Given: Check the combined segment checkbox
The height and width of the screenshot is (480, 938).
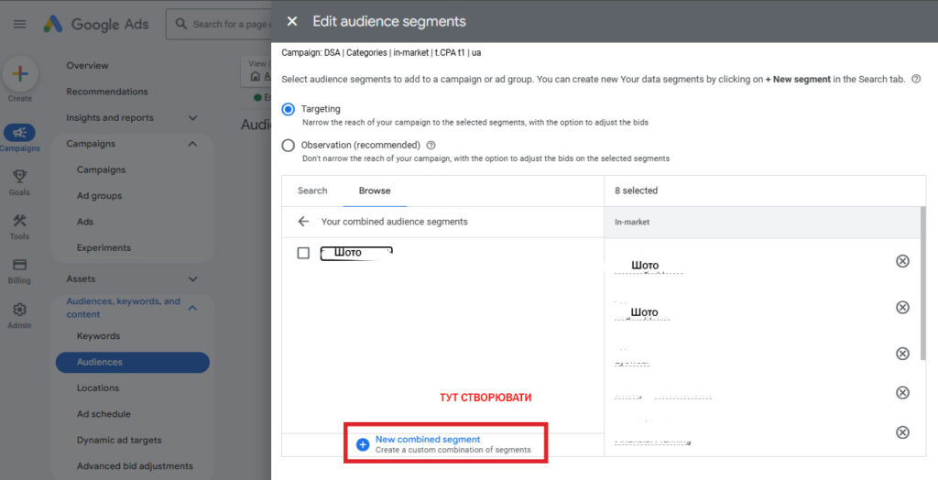Looking at the screenshot, I should (303, 253).
